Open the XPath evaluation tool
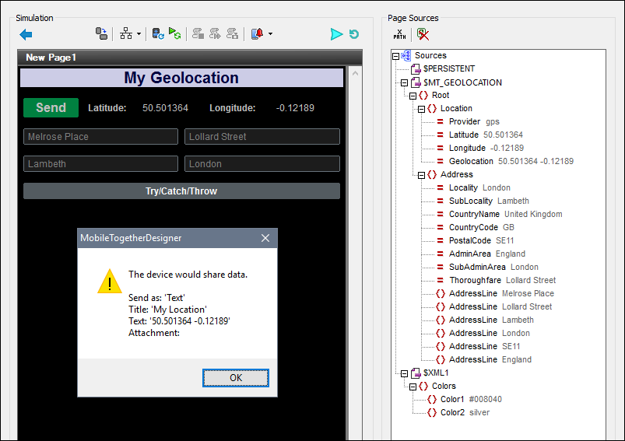625x441 pixels. coord(400,34)
